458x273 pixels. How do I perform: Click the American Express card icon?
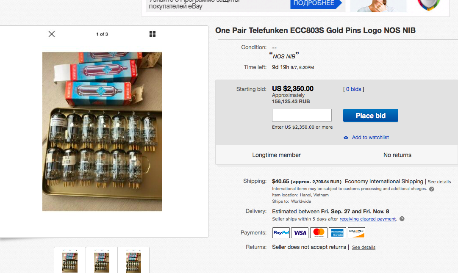click(x=337, y=232)
